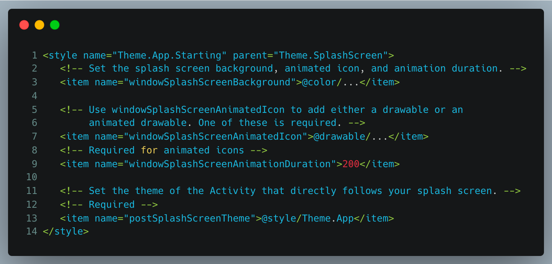Click the closing </style> tag
Viewport: 552px width, 264px height.
tap(66, 231)
